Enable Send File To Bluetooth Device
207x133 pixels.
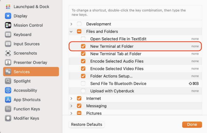[83, 84]
